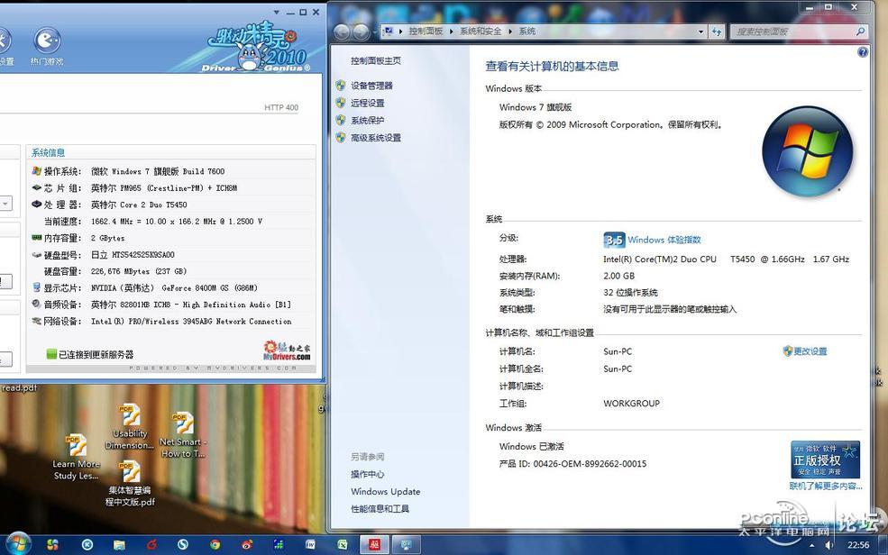
Task: Expand the 控制面板 breadcrumb arrow
Action: (x=452, y=32)
